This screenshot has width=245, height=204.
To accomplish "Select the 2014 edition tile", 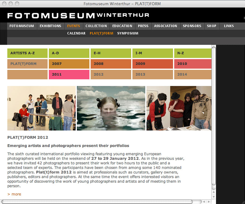I will (193, 75).
